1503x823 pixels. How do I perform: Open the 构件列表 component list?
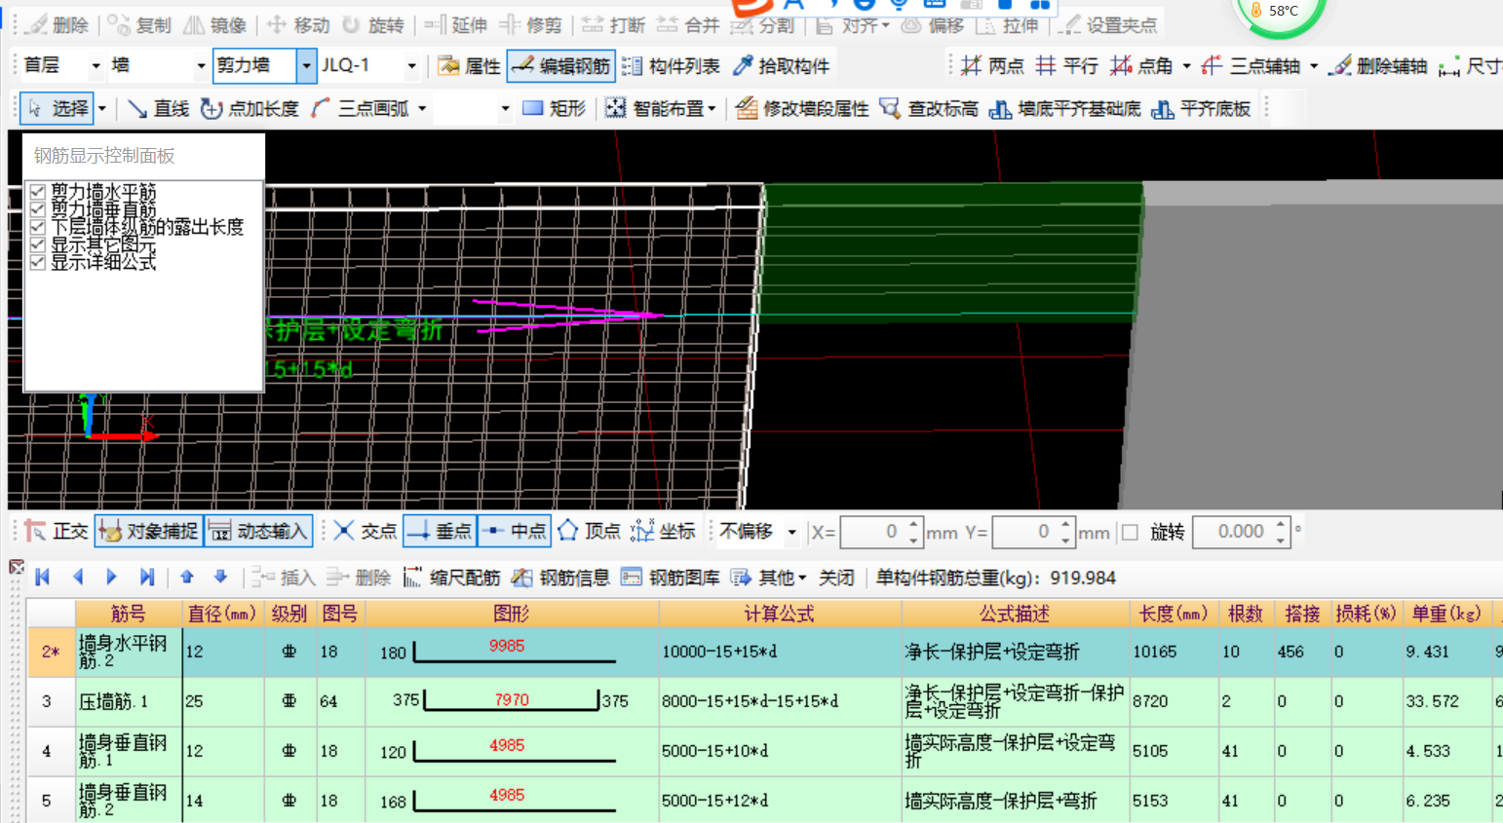[671, 66]
